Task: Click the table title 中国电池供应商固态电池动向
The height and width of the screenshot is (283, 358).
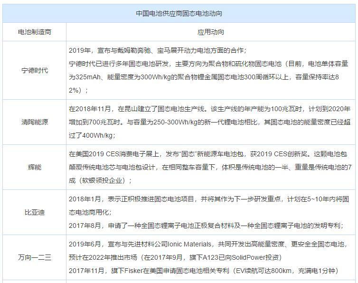Action: tap(179, 13)
